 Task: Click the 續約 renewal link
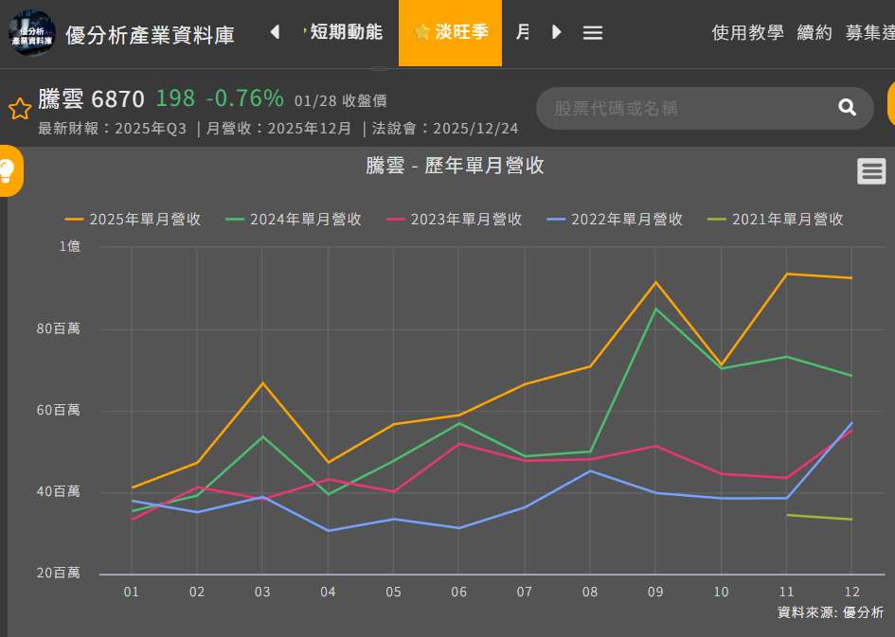point(814,33)
